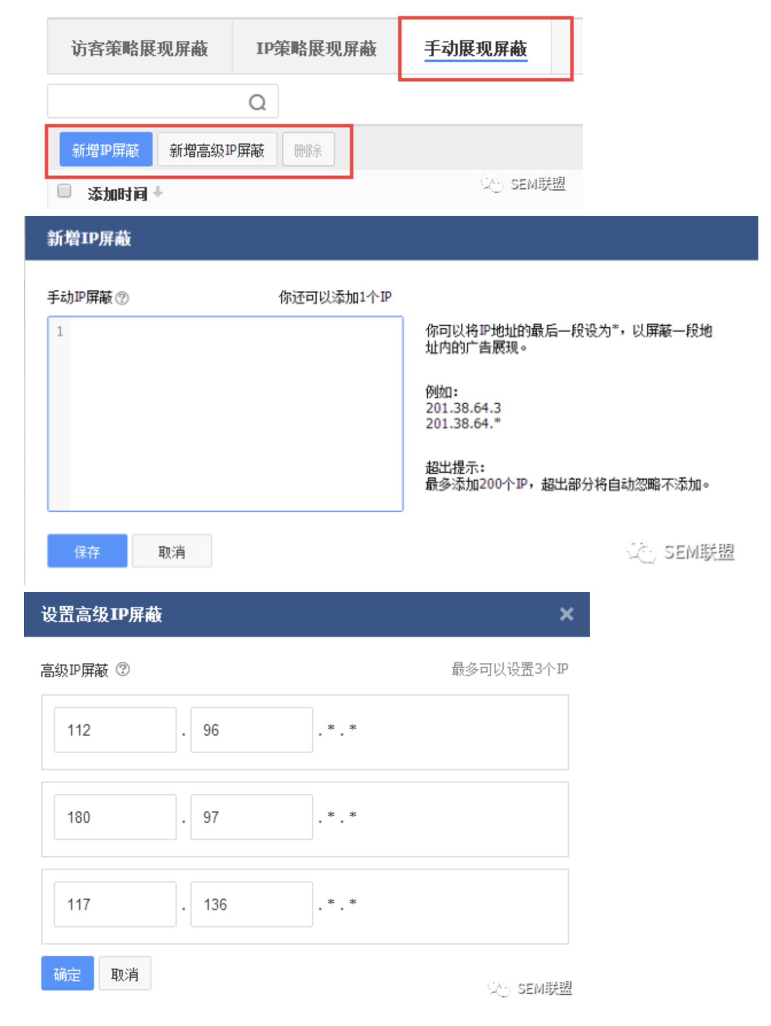The width and height of the screenshot is (771, 1026).
Task: Cancel the advanced IP blocking dialog
Action: pyautogui.click(x=124, y=974)
